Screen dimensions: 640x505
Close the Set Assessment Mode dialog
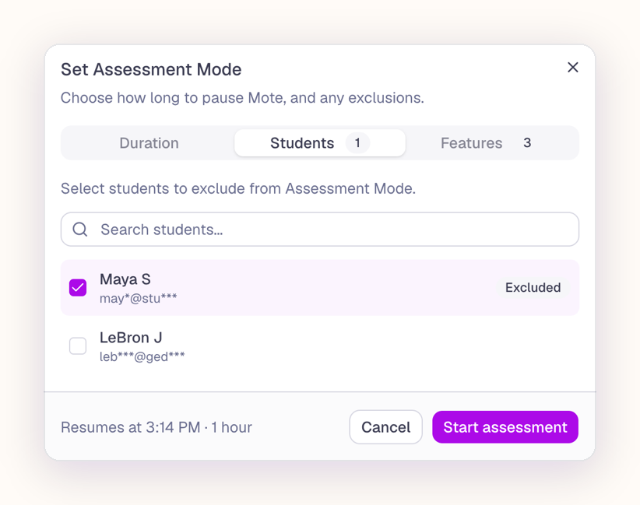coord(573,67)
